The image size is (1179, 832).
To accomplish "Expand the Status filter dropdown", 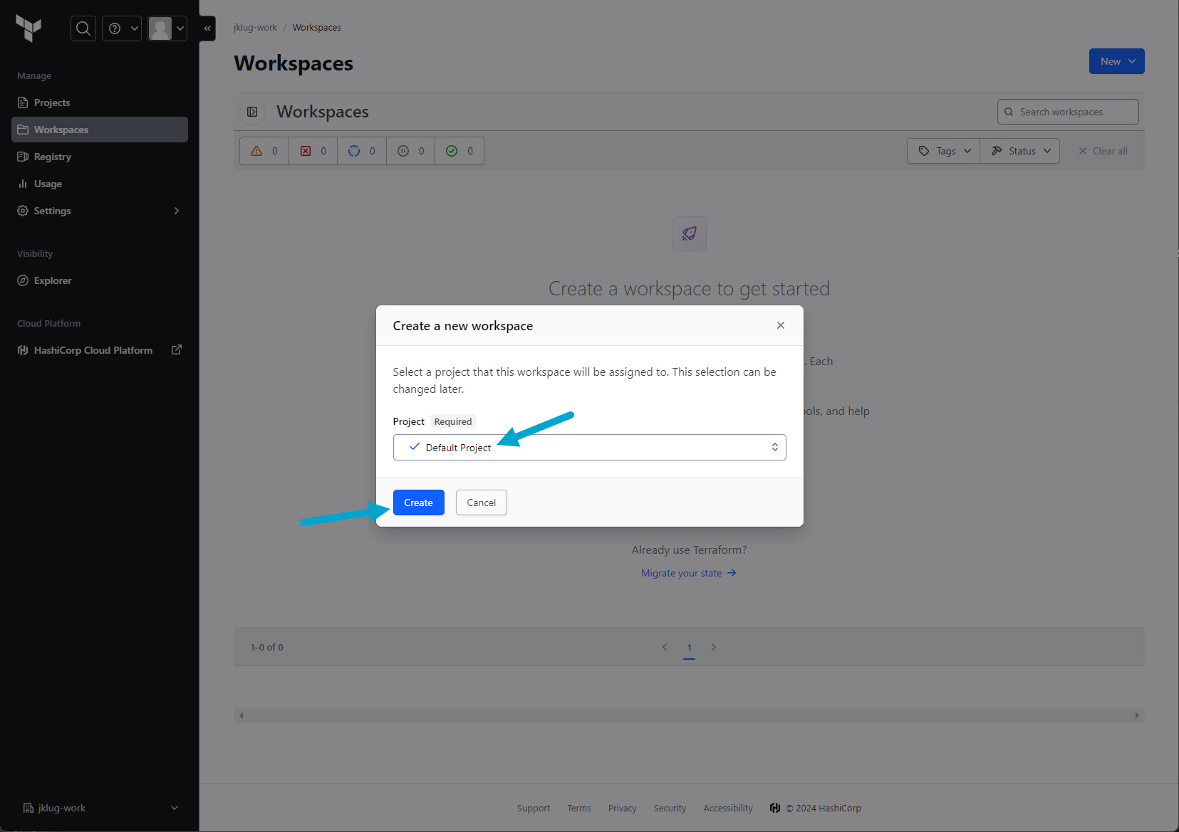I will (x=1020, y=151).
